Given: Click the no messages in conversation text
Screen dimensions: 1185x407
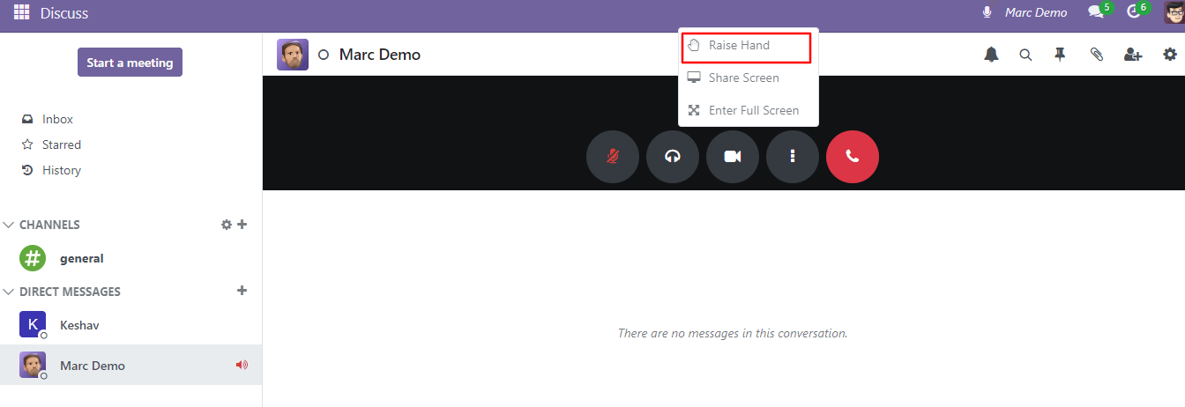Looking at the screenshot, I should point(733,333).
